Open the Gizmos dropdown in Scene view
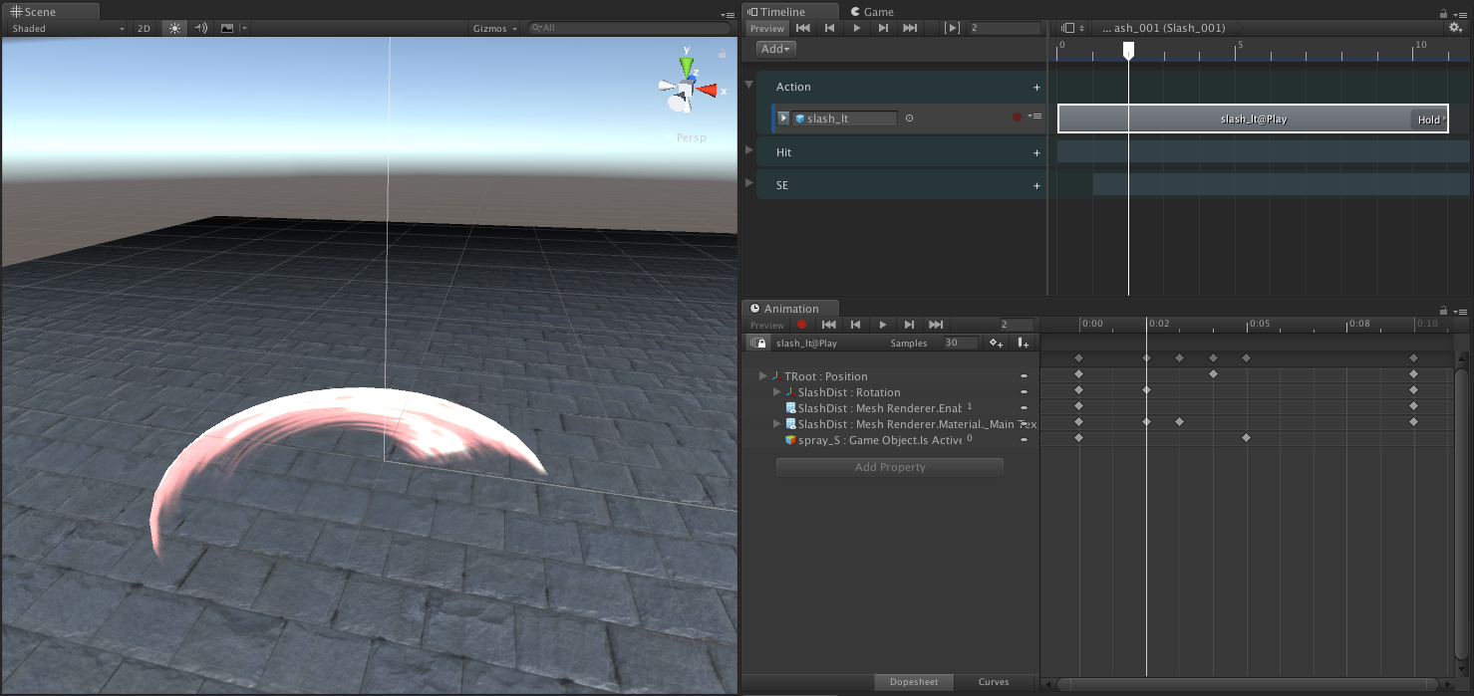 tap(490, 28)
